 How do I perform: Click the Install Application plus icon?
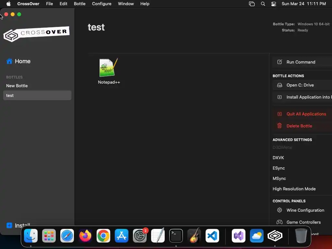point(279,97)
